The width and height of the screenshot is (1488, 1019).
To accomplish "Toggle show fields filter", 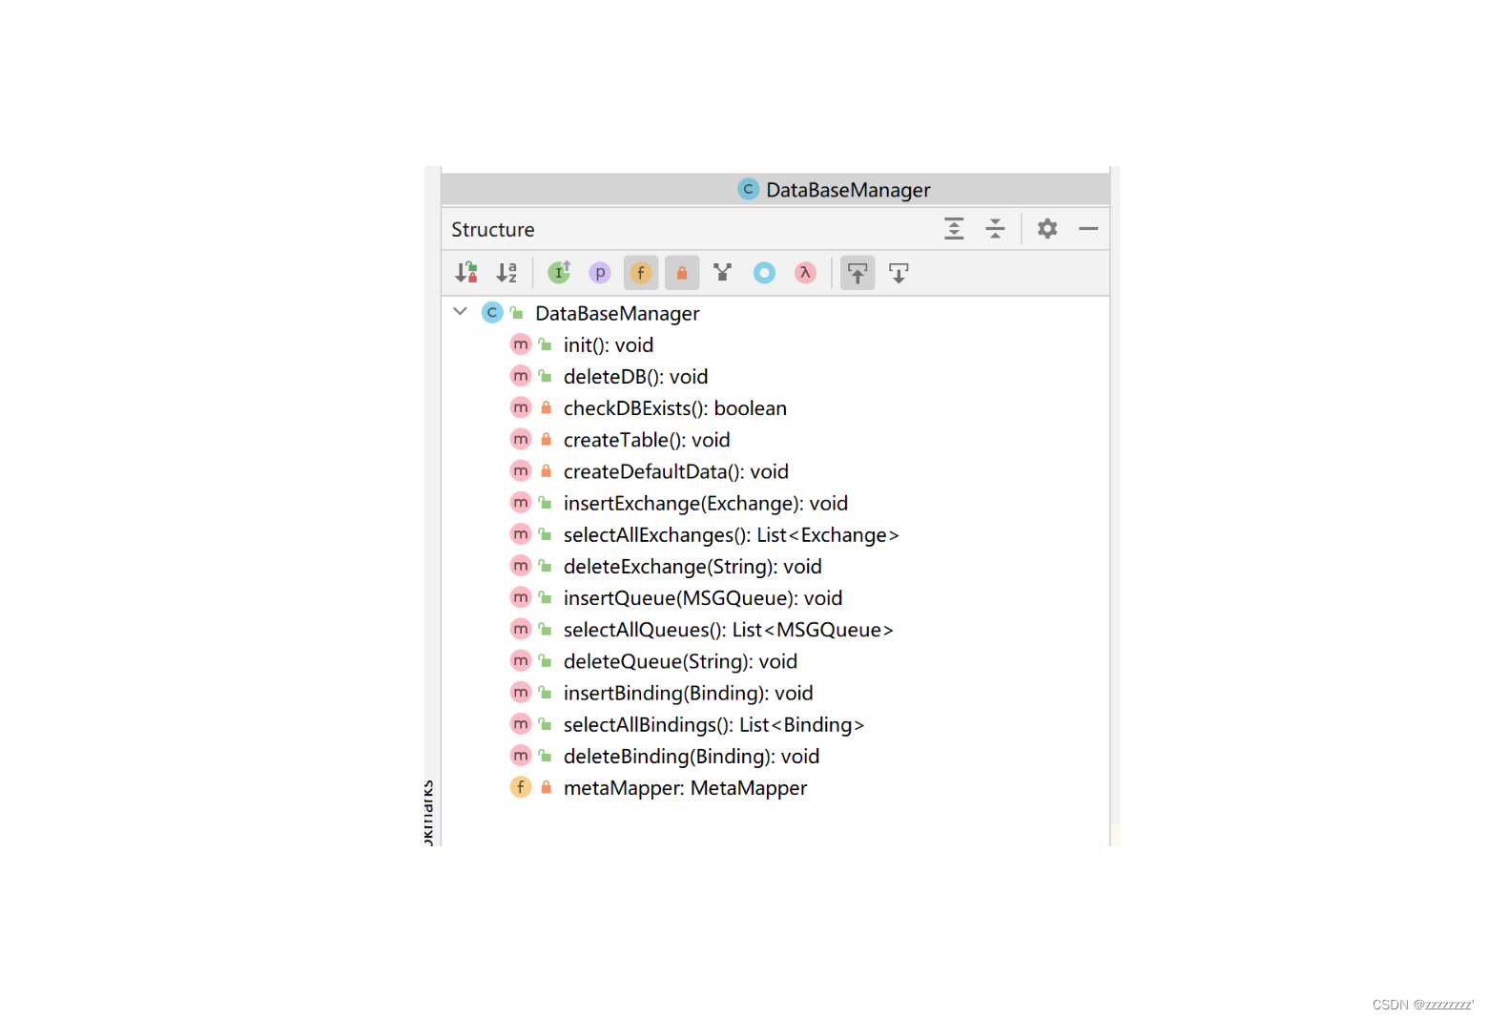I will click(641, 273).
